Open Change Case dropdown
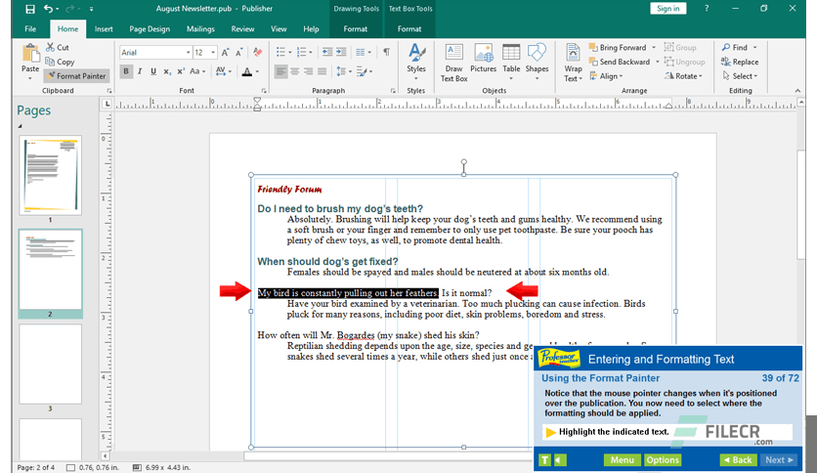This screenshot has height=473, width=817. (x=197, y=71)
